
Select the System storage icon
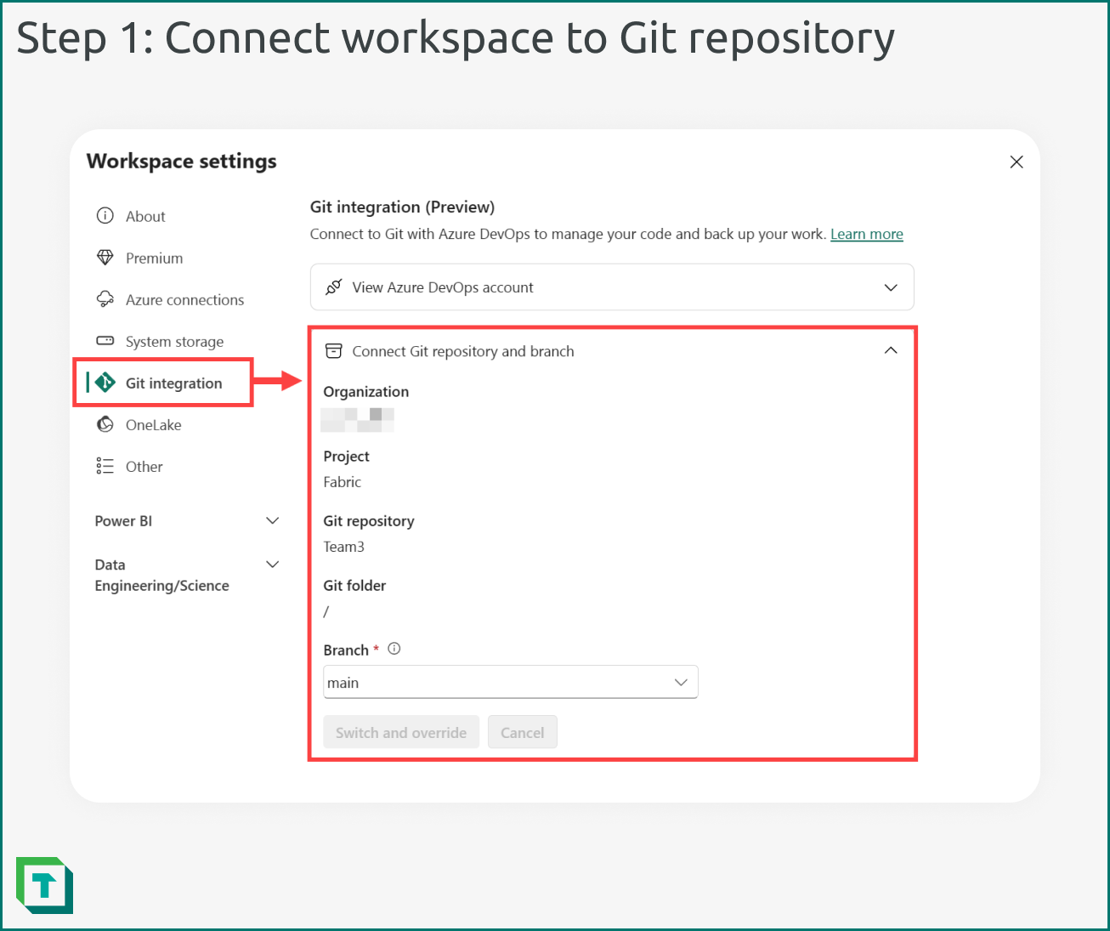(x=105, y=341)
